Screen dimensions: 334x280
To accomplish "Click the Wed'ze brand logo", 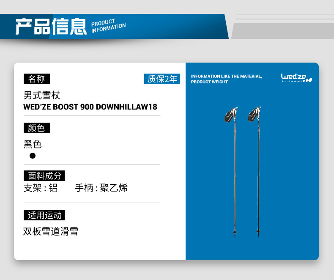I will [x=296, y=78].
